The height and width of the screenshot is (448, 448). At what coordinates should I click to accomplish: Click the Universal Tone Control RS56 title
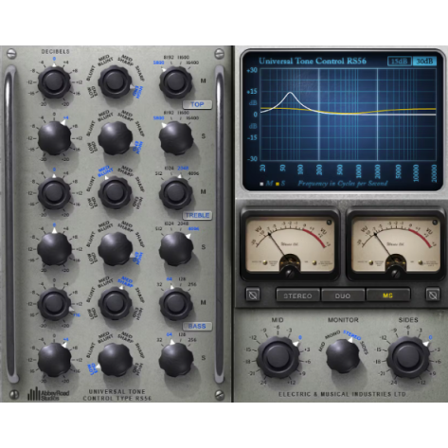click(313, 62)
